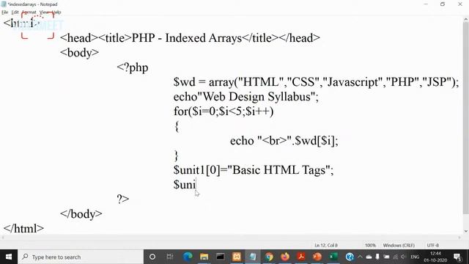Click the battery tray icon
The width and height of the screenshot is (469, 264).
(386, 257)
